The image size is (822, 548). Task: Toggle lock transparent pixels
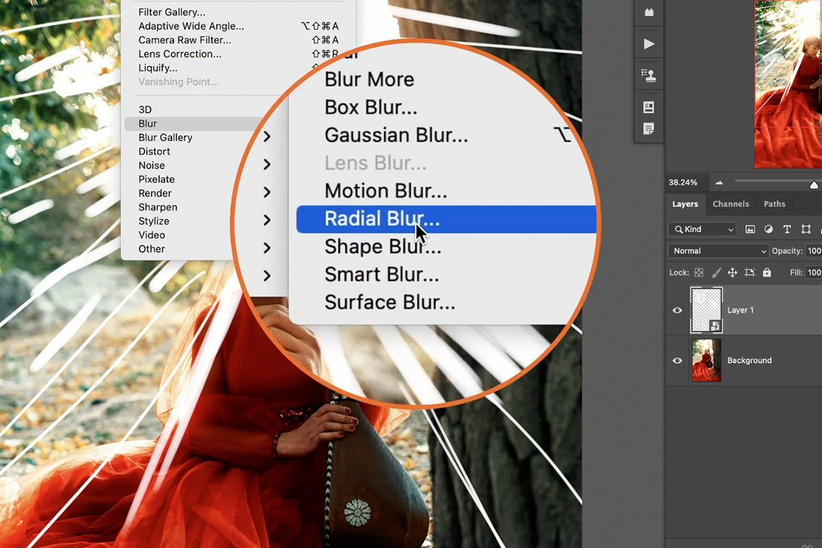[x=699, y=273]
